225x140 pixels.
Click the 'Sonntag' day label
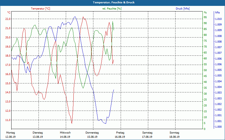(x=174, y=133)
